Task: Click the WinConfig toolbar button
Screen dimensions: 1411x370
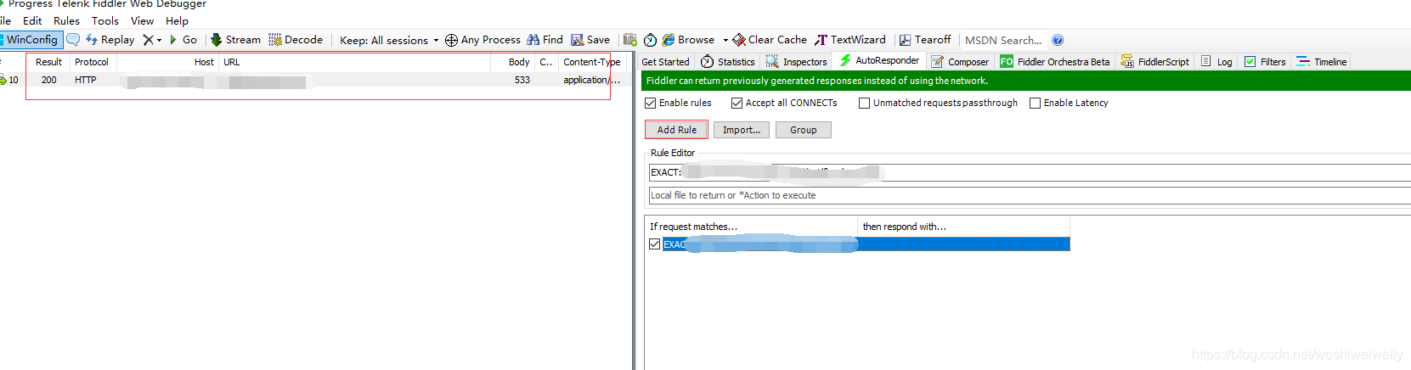Action: pyautogui.click(x=31, y=40)
